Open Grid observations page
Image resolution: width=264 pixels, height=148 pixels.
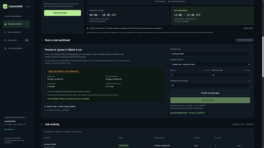[x=16, y=48]
